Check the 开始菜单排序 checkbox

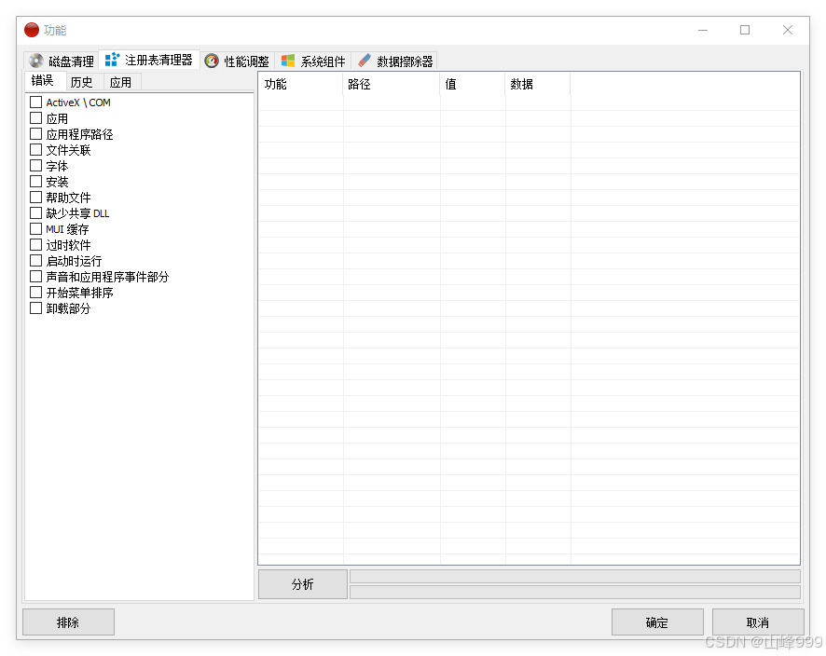pyautogui.click(x=35, y=292)
